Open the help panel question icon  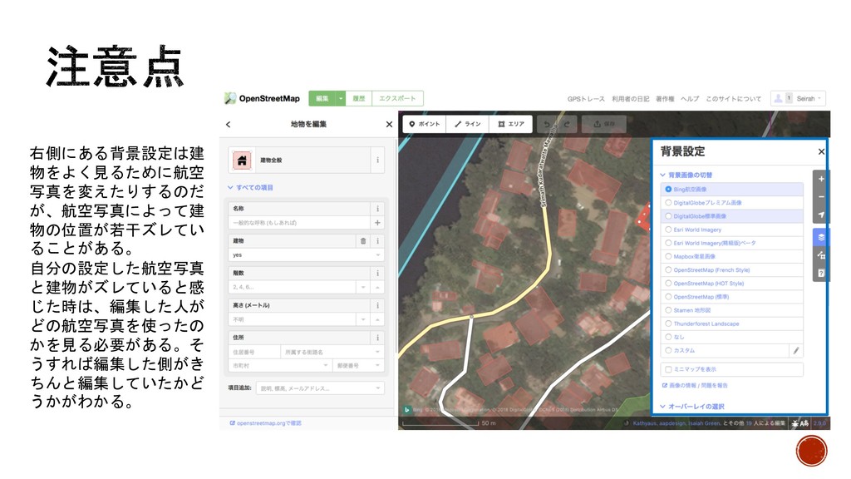point(821,273)
